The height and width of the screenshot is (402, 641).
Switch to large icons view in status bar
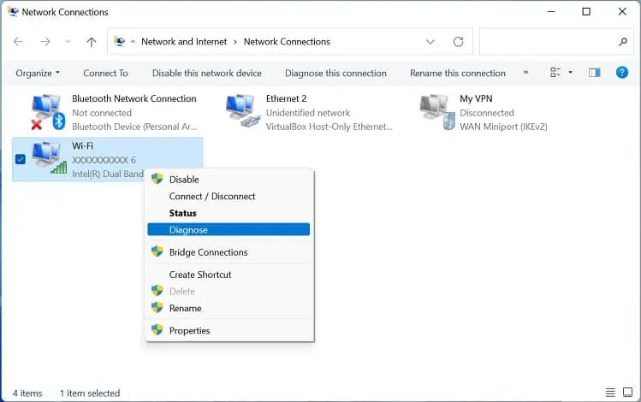(629, 393)
